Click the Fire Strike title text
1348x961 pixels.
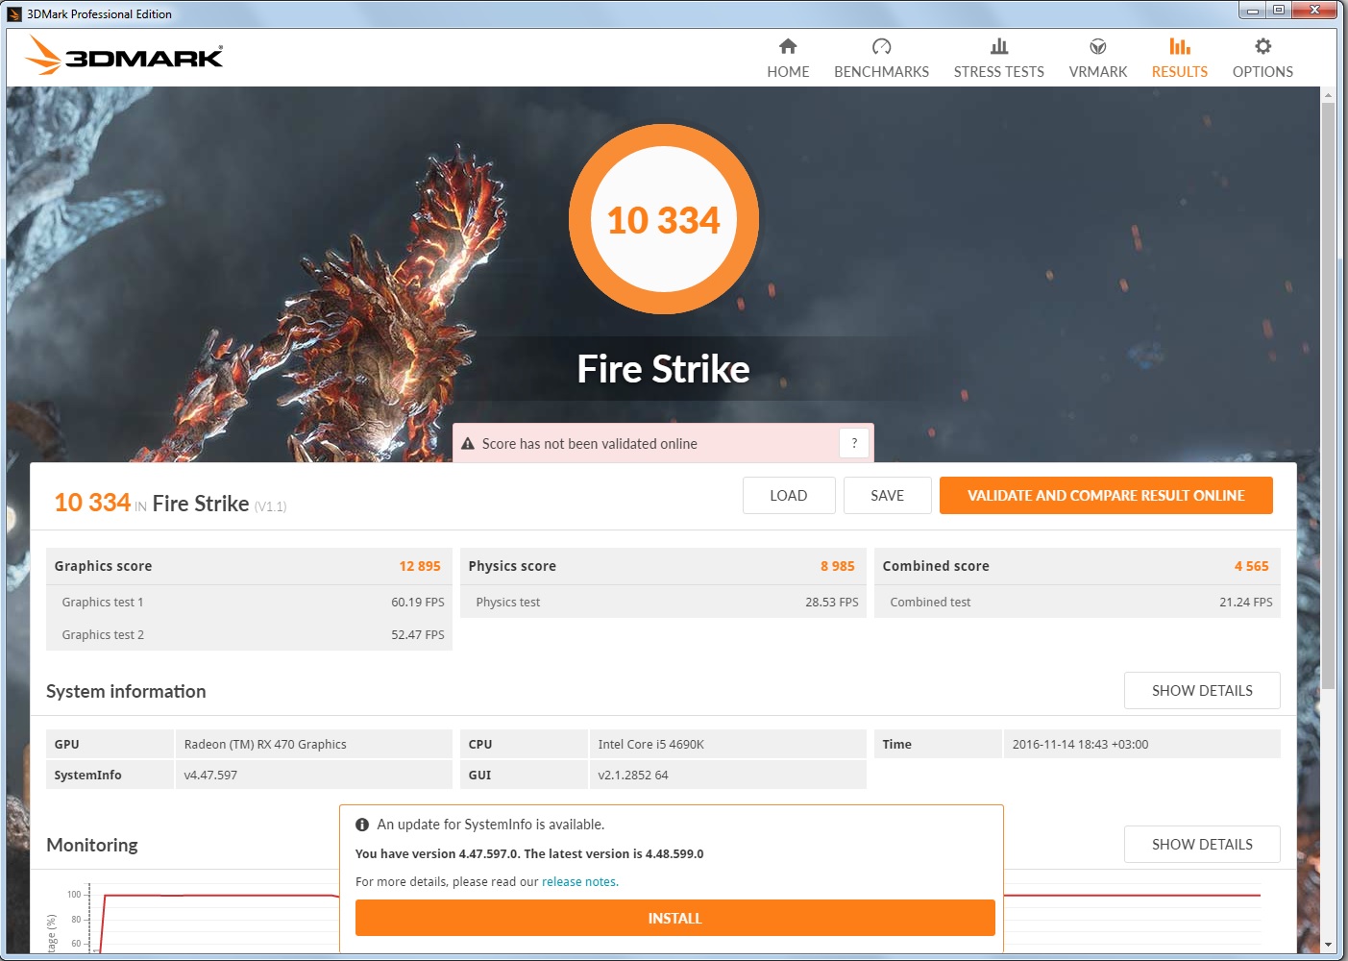pyautogui.click(x=664, y=369)
